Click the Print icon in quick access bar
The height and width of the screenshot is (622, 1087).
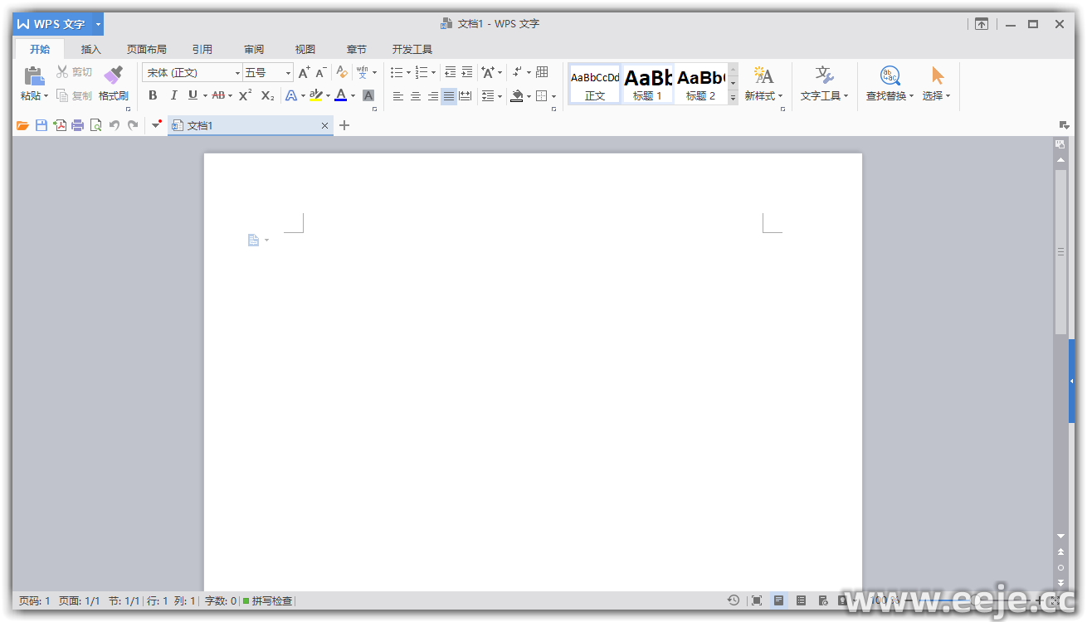[x=78, y=125]
